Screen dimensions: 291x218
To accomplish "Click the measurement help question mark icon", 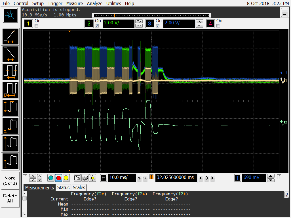I will (286, 195).
